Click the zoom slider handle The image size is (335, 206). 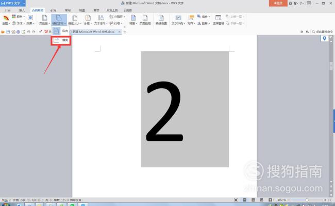307,200
